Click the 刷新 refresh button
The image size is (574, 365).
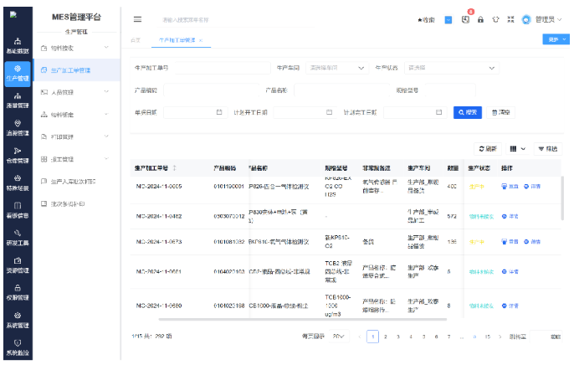click(x=487, y=148)
